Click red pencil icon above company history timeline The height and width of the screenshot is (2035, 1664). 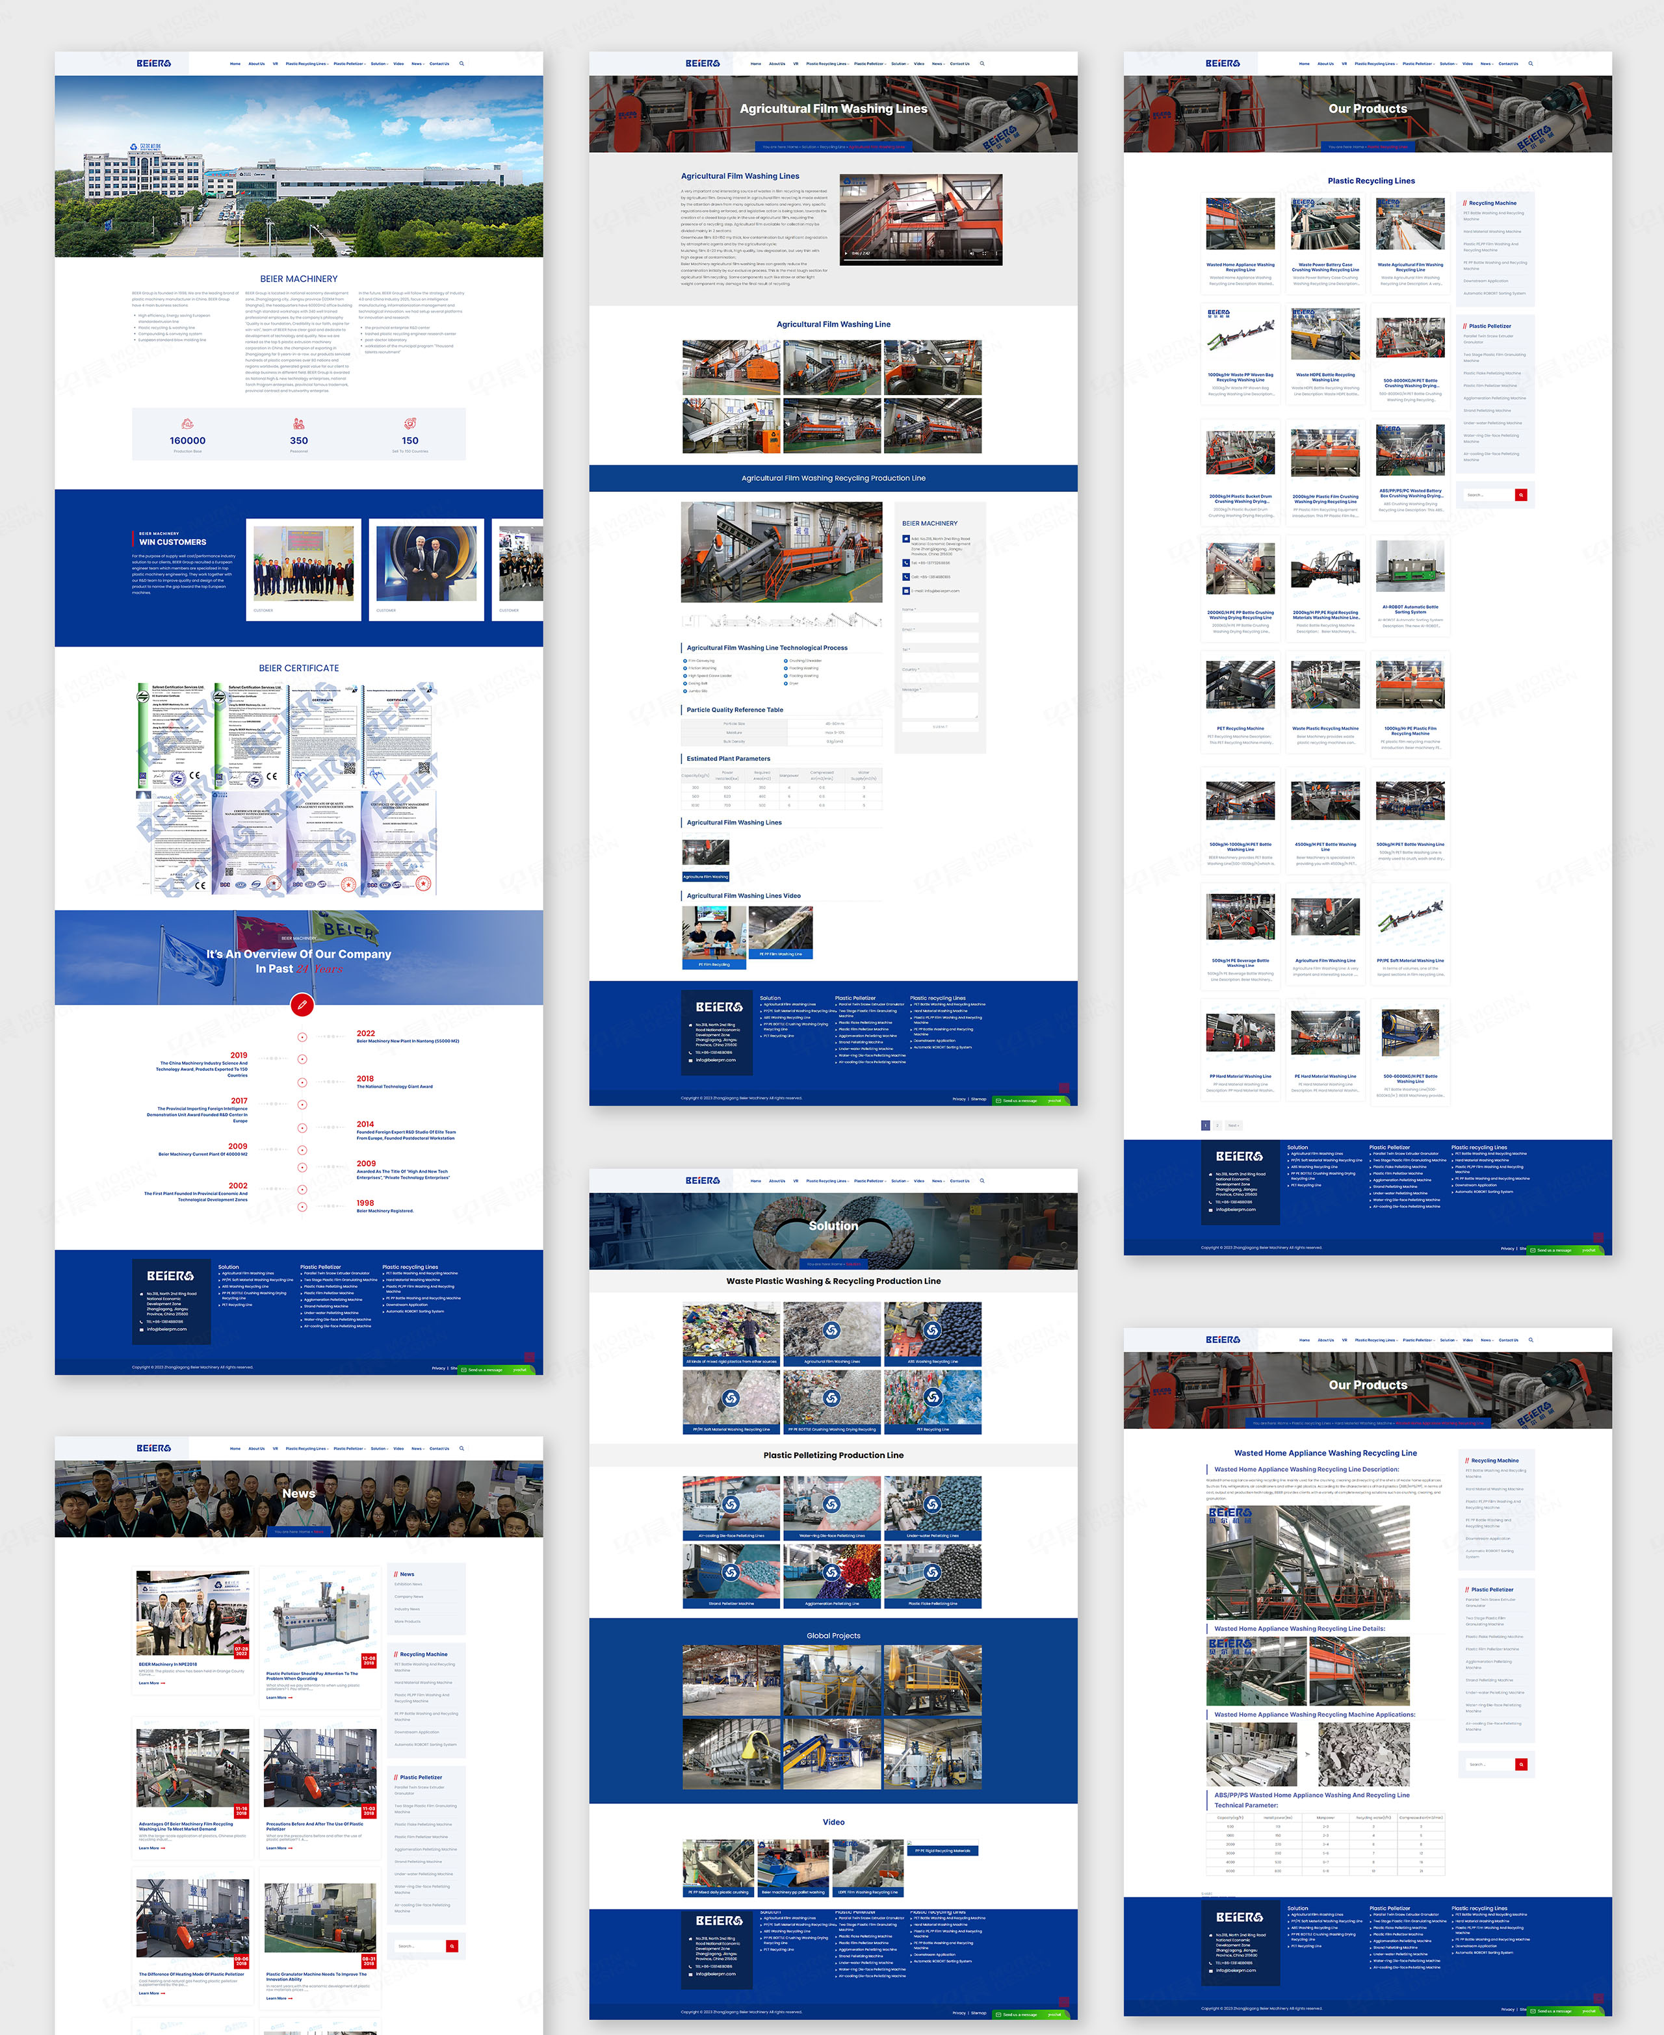[x=302, y=1004]
